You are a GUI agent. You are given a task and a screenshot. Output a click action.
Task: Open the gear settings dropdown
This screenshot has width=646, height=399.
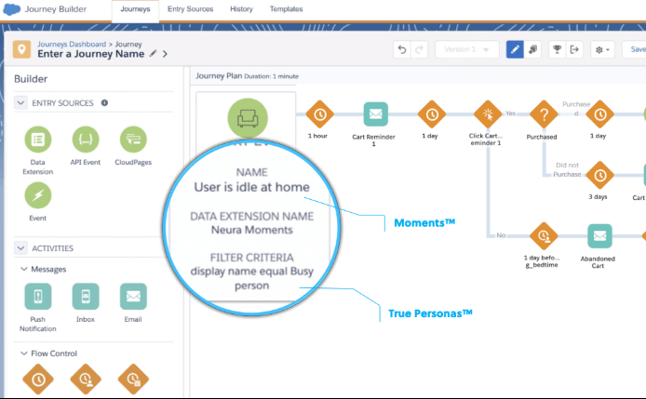click(602, 49)
